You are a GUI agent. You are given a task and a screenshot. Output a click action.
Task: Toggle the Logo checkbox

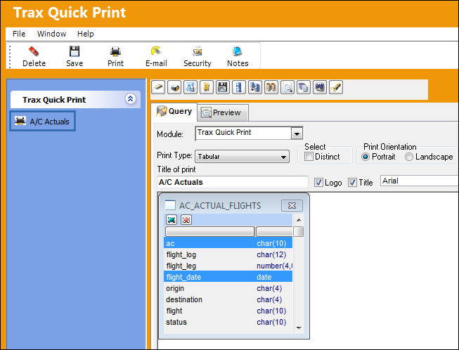click(x=318, y=182)
